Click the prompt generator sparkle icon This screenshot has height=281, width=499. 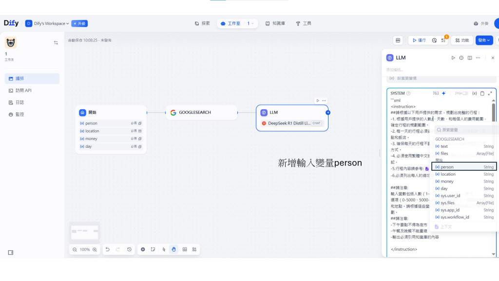click(443, 93)
